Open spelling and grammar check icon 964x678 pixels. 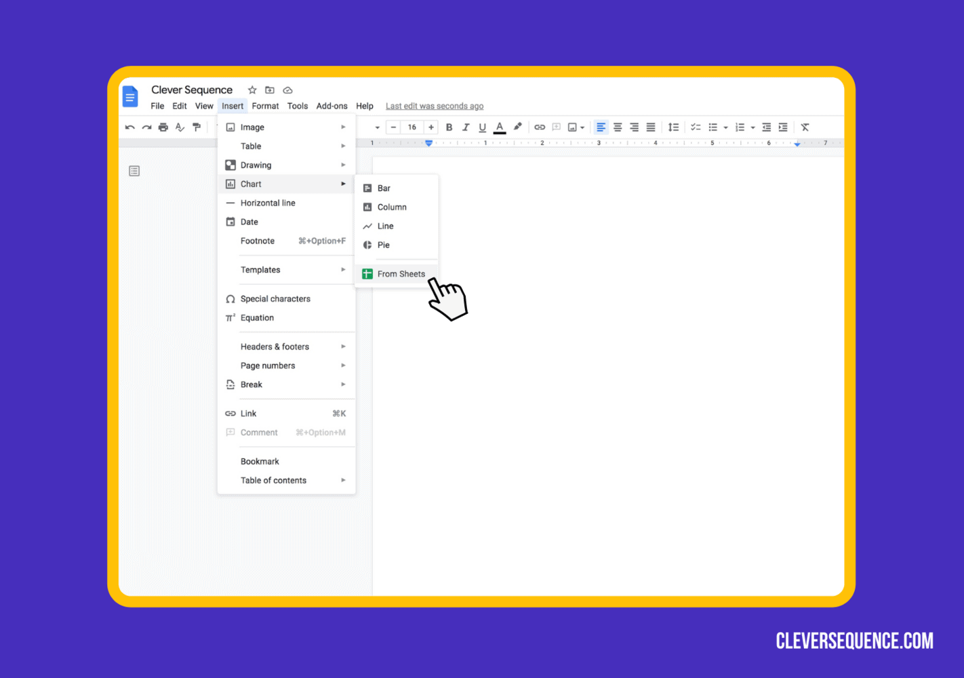point(180,127)
